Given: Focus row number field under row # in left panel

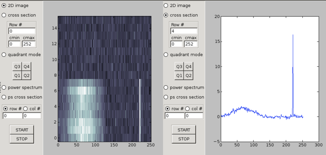Looking at the screenshot, I should pyautogui.click(x=13, y=116).
